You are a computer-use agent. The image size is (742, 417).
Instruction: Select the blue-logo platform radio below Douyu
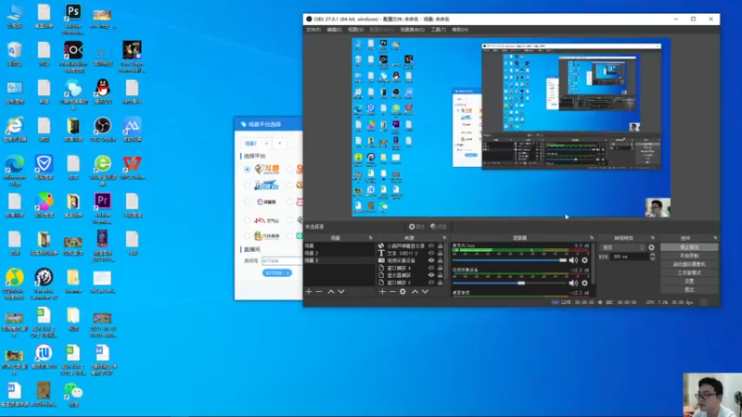247,185
